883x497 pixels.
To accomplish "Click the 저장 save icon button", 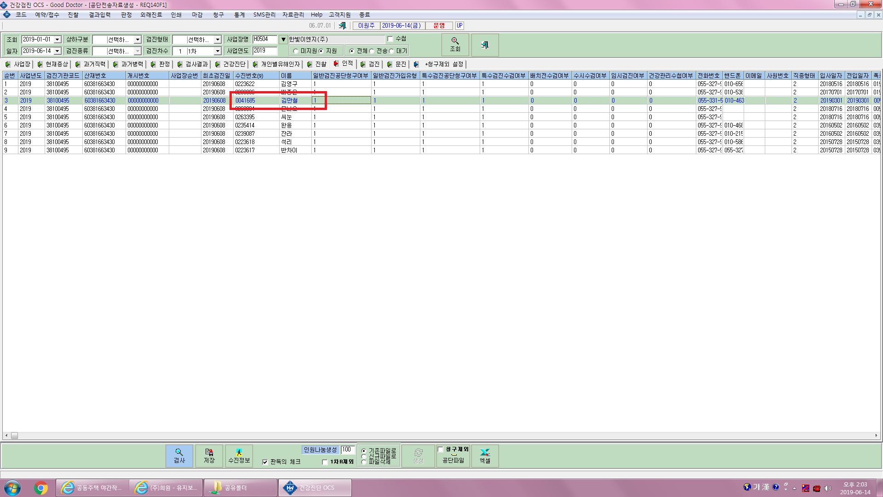I will [209, 456].
